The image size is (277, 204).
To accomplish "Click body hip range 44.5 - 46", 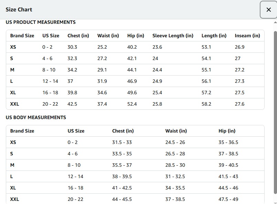I will [228, 188].
